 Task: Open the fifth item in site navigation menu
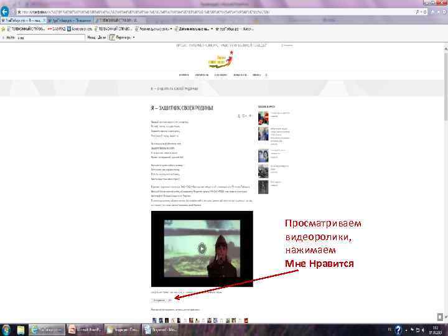256,75
